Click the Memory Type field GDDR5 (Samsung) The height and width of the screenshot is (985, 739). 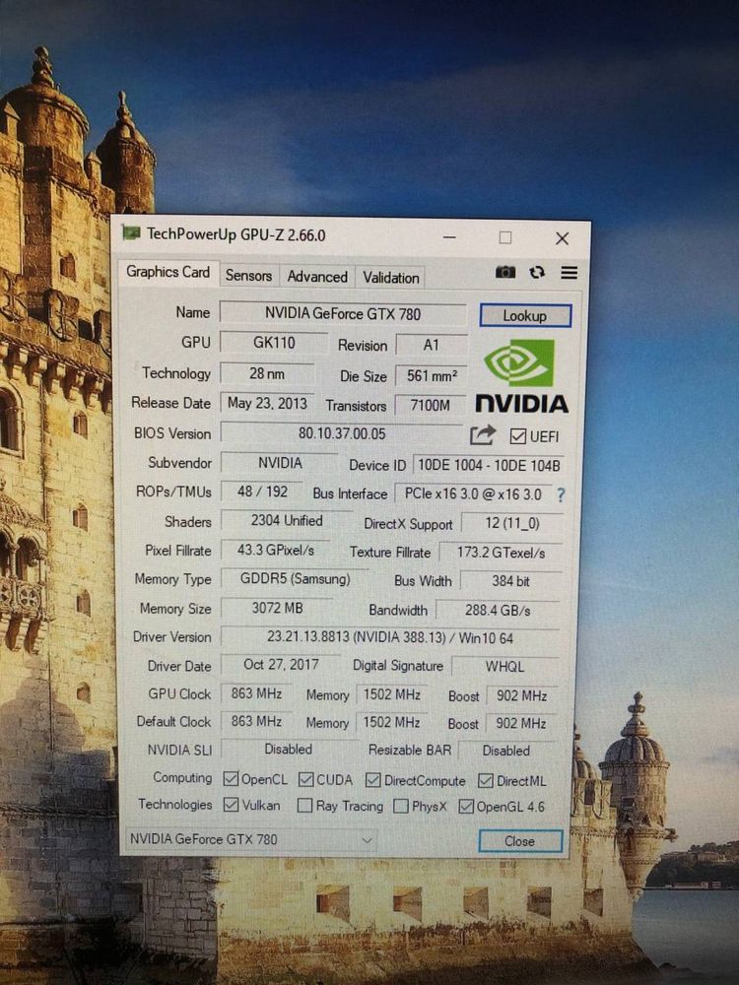(296, 578)
